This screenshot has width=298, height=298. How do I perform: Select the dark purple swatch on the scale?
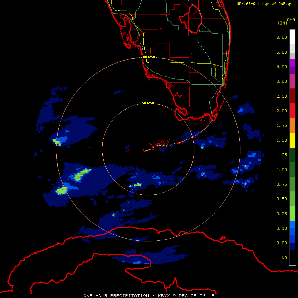[292, 70]
